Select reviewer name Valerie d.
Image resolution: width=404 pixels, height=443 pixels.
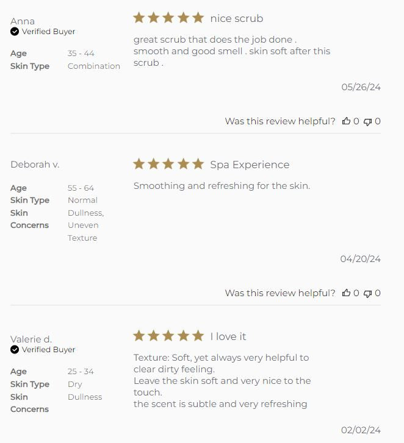[x=31, y=339]
